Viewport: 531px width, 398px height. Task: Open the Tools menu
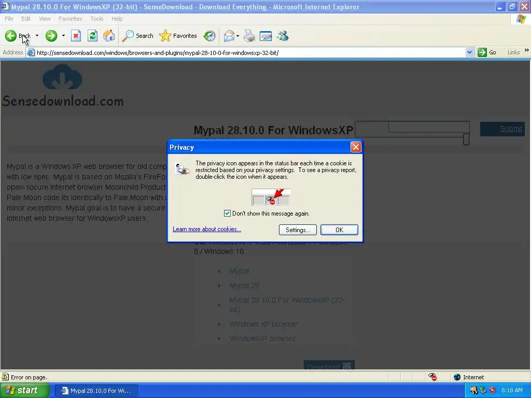(96, 19)
